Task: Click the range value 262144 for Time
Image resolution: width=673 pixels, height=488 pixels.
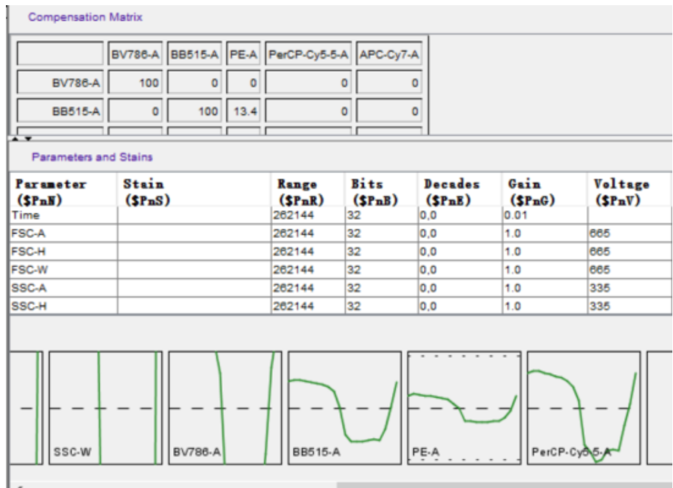Action: click(308, 215)
